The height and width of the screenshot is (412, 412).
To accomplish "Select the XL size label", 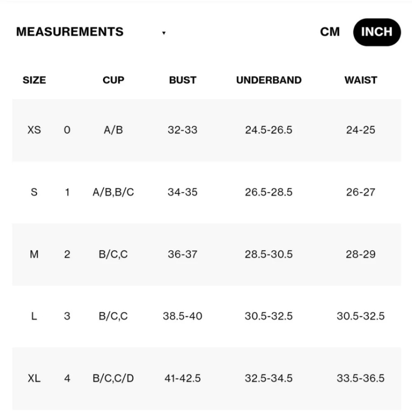I will pyautogui.click(x=34, y=378).
